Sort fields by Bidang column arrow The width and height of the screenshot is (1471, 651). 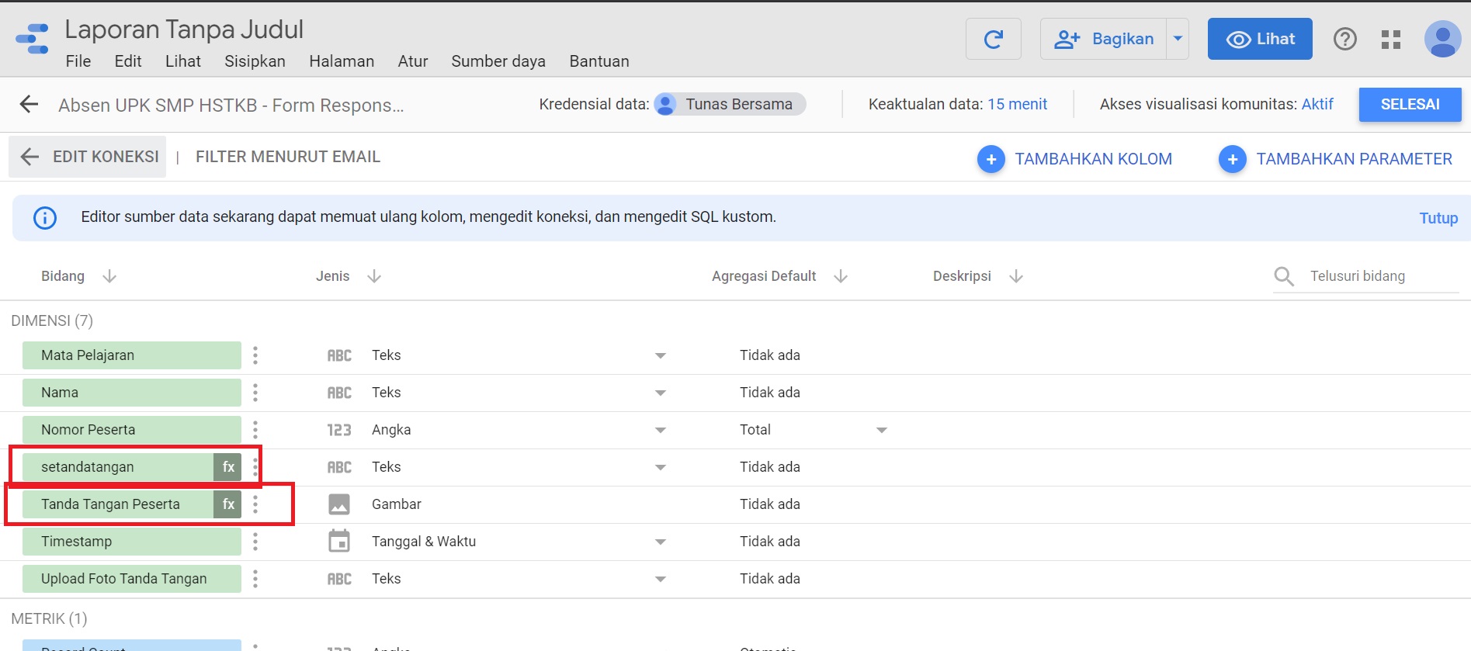point(109,276)
